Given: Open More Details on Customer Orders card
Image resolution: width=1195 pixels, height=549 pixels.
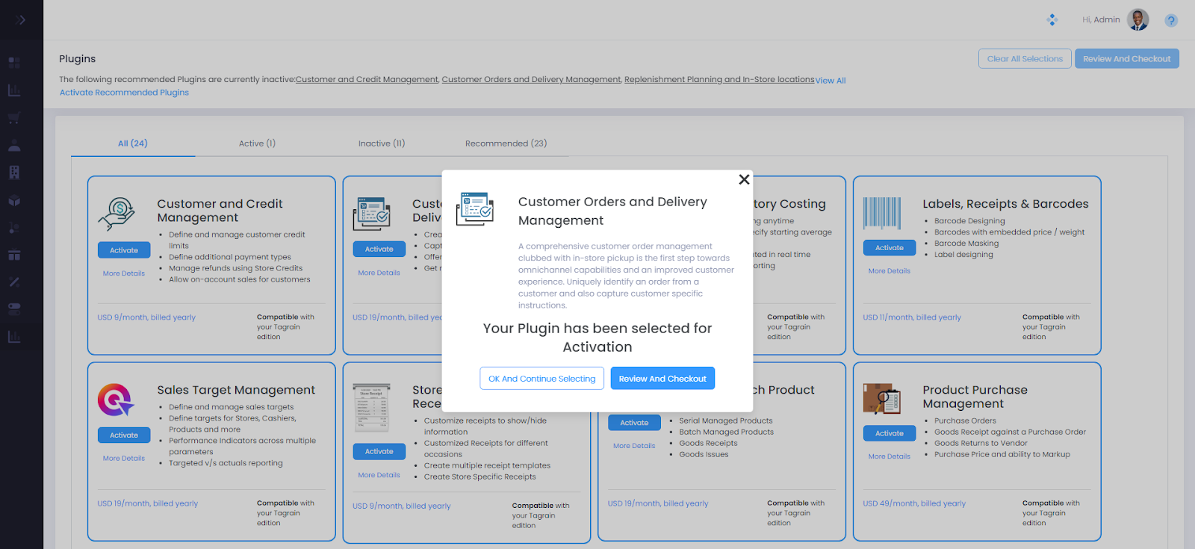Looking at the screenshot, I should click(379, 273).
